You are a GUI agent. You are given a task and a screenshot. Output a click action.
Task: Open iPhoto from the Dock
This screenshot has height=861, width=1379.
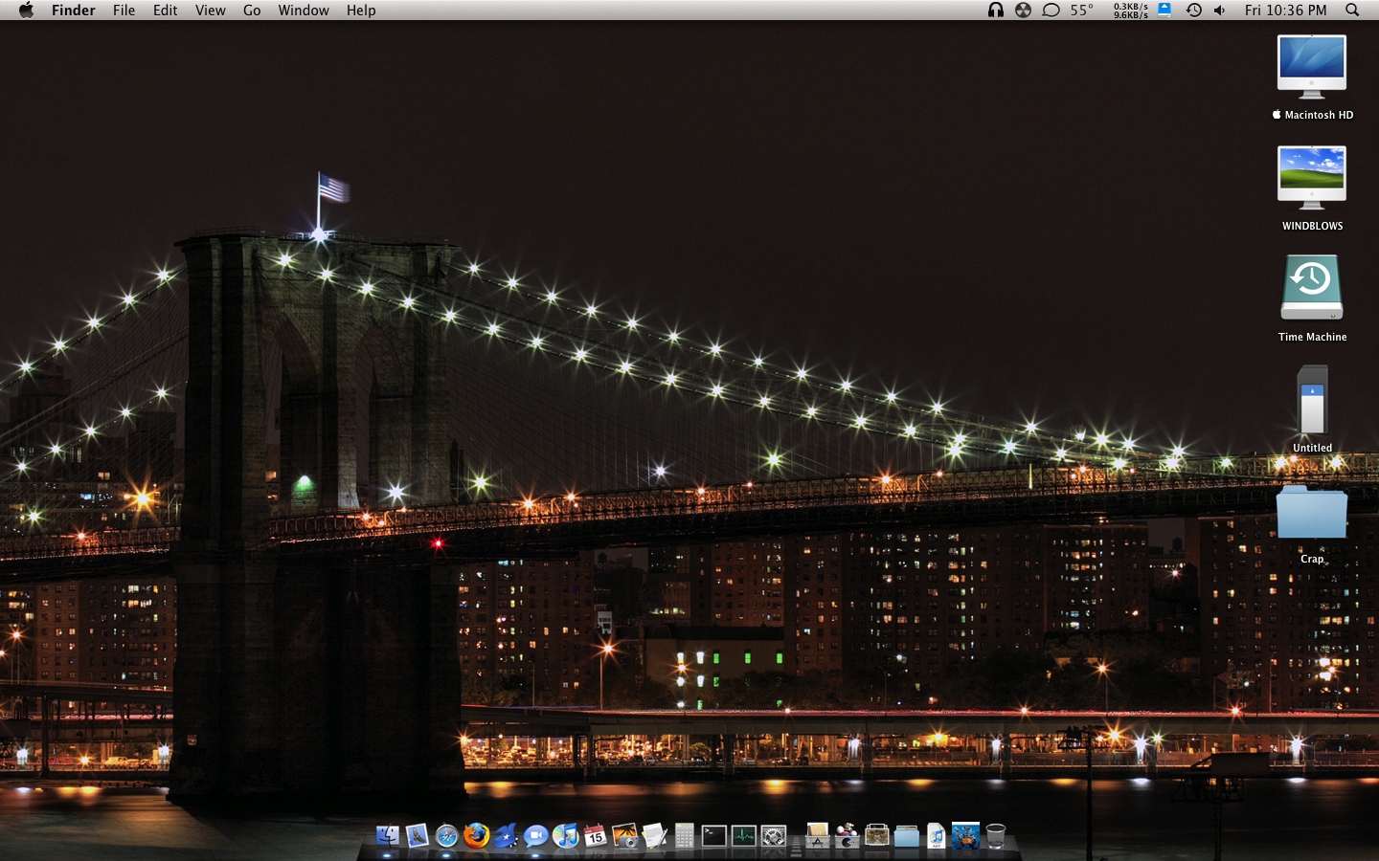[x=625, y=837]
